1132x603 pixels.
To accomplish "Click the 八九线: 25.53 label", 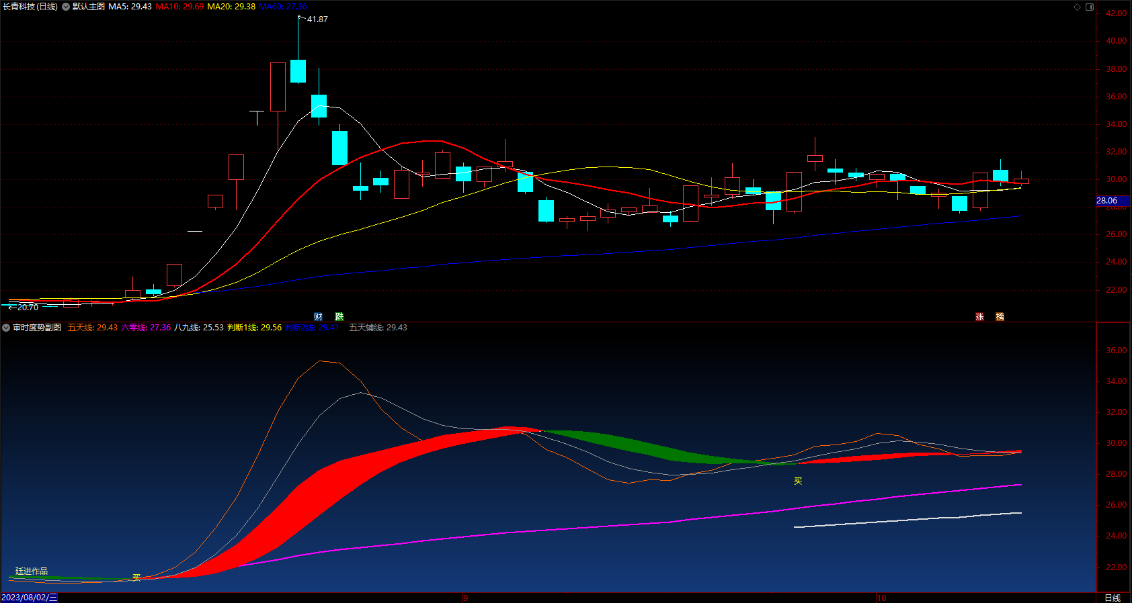I will click(x=199, y=328).
